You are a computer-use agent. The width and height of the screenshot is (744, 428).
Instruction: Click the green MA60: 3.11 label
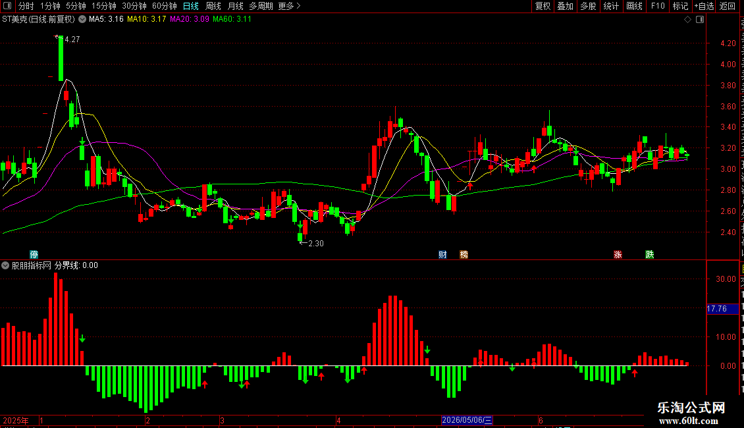point(232,20)
